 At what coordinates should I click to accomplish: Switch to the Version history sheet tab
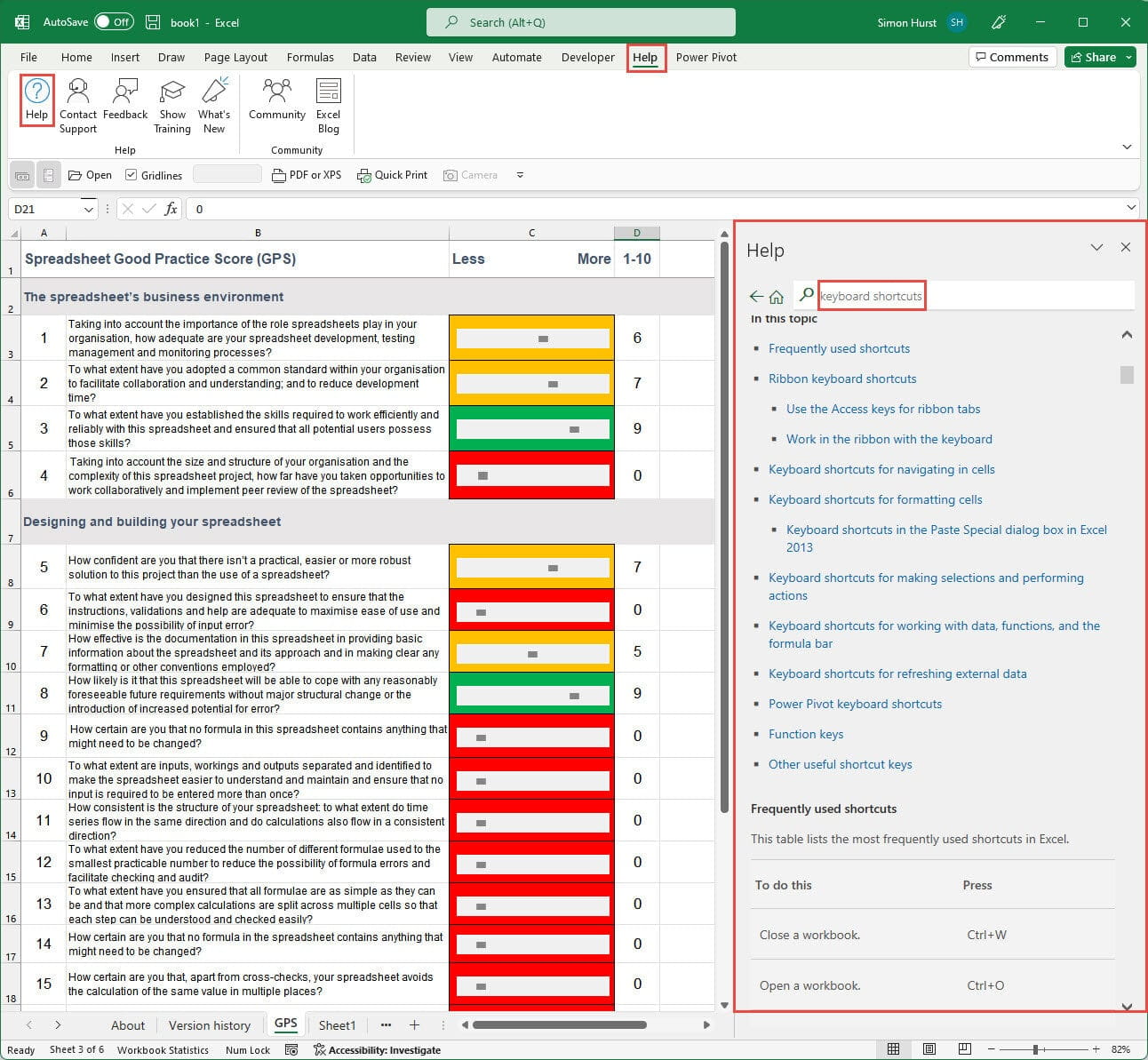coord(210,1025)
